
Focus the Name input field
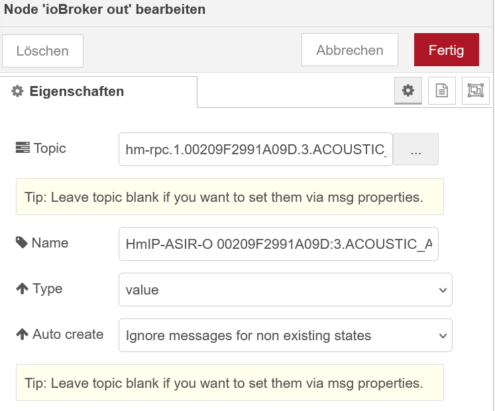[x=278, y=244]
